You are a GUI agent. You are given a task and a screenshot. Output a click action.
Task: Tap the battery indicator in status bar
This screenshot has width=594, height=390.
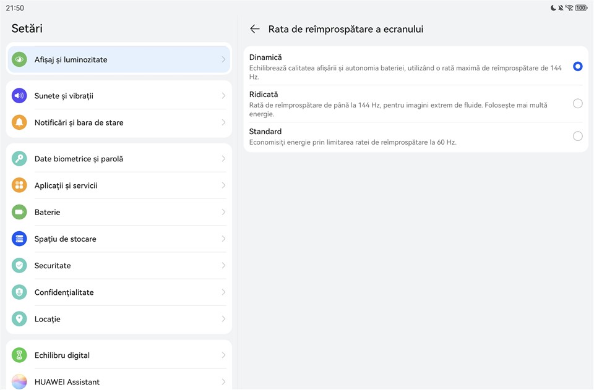pyautogui.click(x=581, y=8)
